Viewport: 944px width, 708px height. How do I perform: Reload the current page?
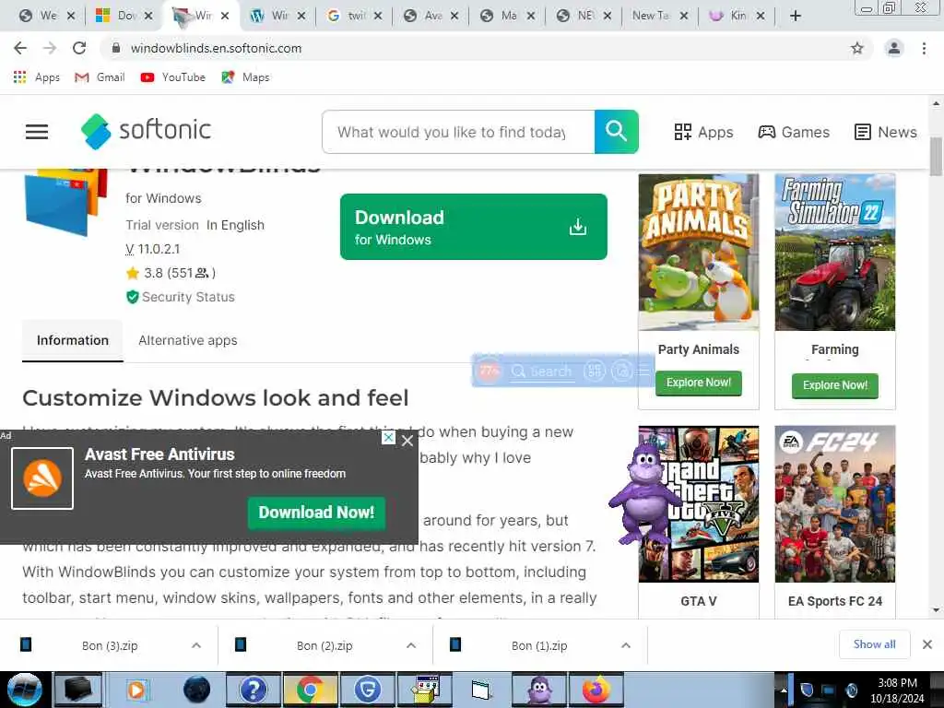click(79, 48)
